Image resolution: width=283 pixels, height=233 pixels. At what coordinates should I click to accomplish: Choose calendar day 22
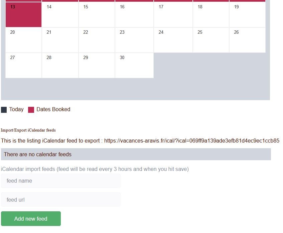point(97,40)
